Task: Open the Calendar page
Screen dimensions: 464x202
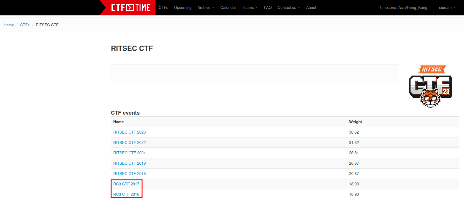Action: (x=228, y=7)
